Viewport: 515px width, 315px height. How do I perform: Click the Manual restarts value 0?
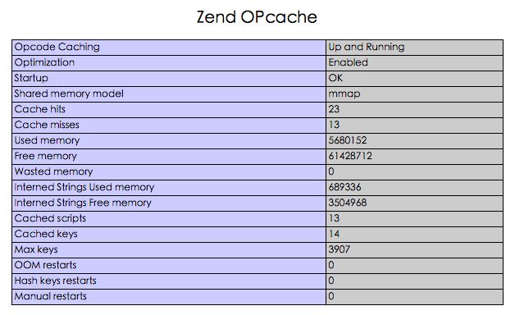[x=331, y=296]
